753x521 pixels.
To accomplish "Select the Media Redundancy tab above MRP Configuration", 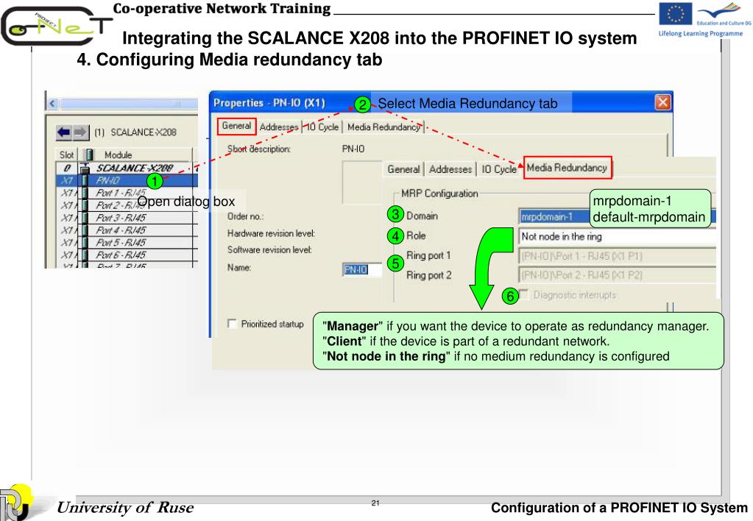I will [568, 168].
